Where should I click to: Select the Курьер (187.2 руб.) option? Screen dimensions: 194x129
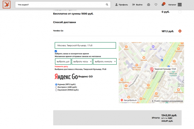tap(56, 84)
